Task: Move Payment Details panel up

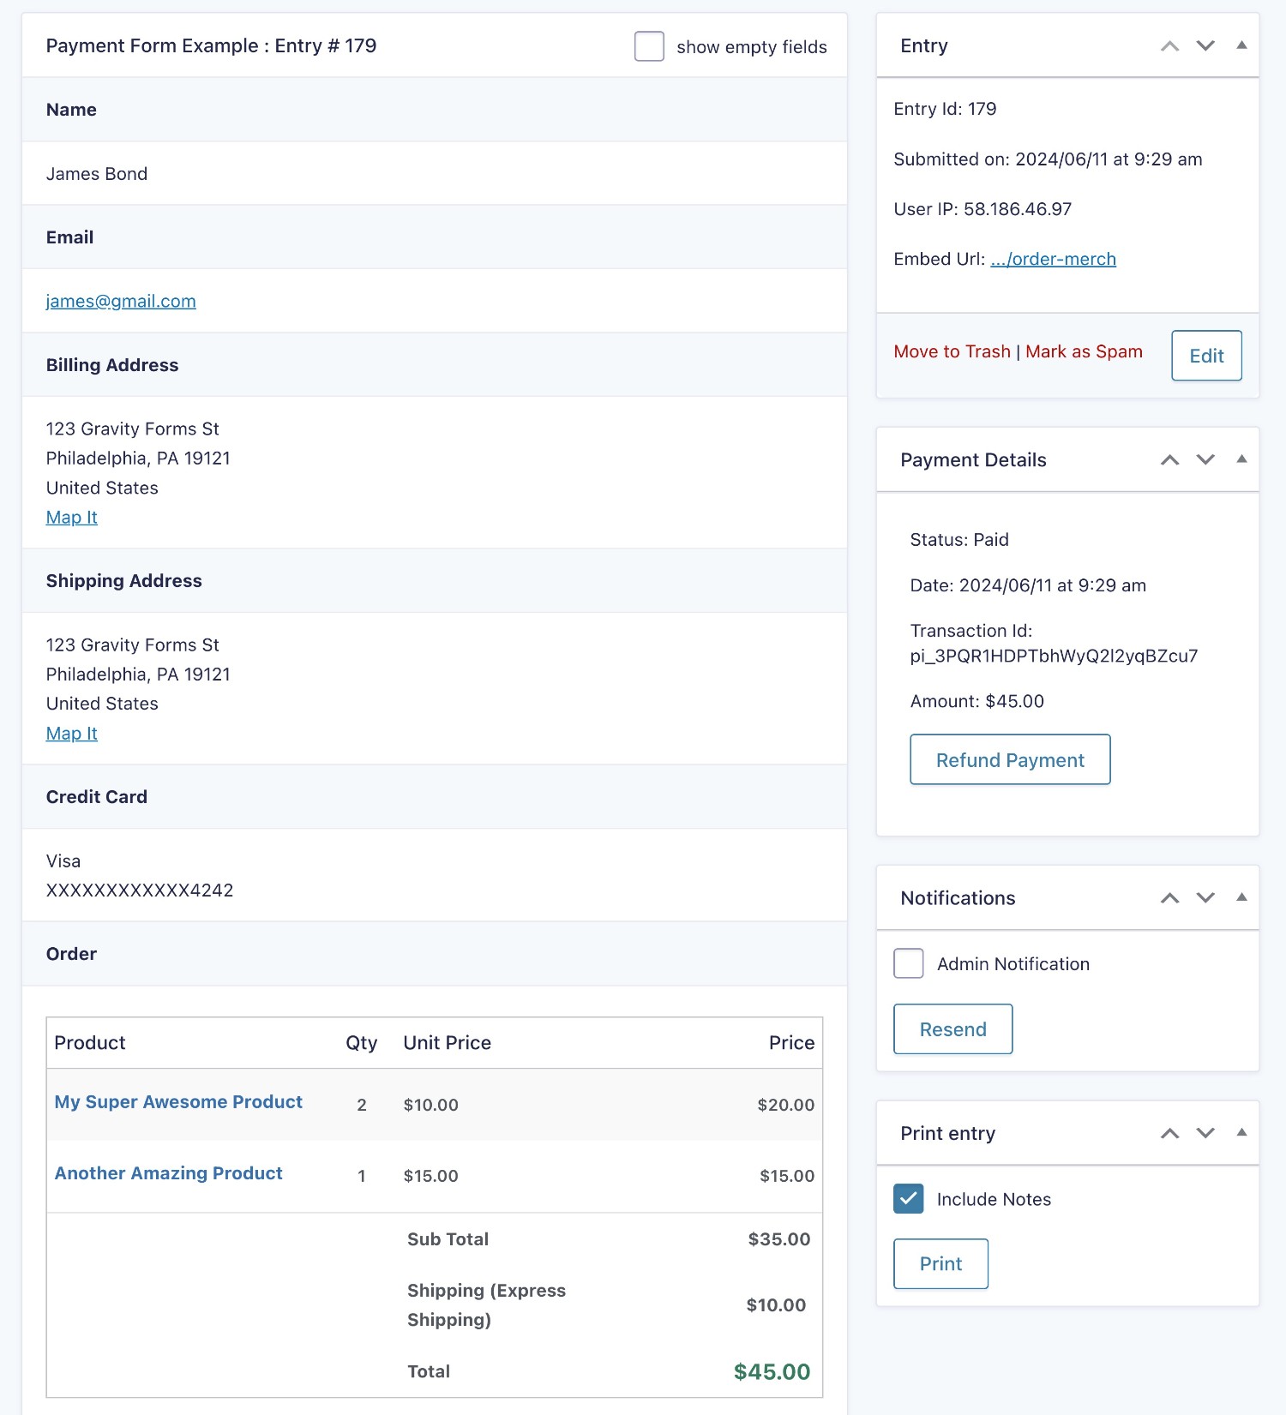Action: [1169, 460]
